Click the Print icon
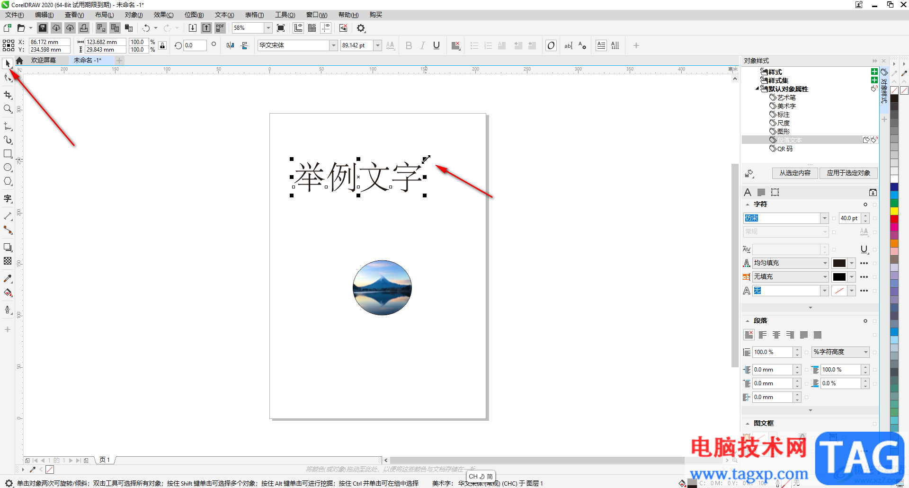This screenshot has height=488, width=909. coord(84,28)
